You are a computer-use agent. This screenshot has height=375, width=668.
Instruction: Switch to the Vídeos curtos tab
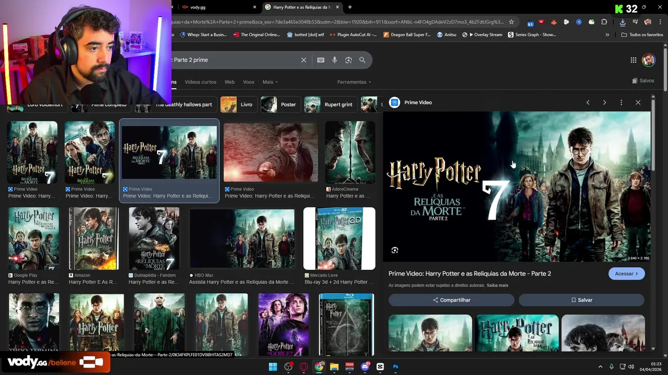[200, 82]
